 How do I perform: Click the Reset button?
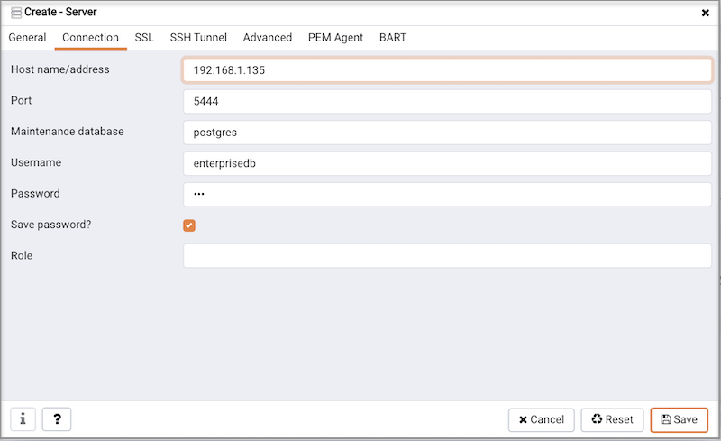(x=612, y=420)
